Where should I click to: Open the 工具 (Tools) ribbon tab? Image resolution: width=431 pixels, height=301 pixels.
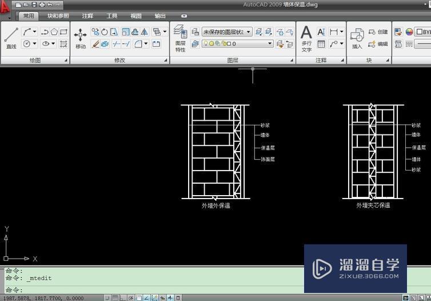pos(112,16)
